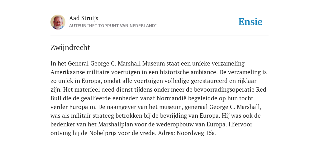Select the author subtitle Het Toppunt van Nederland

tap(113, 26)
